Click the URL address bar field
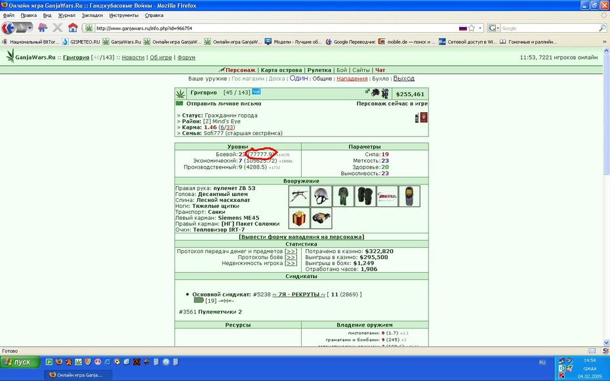 (x=276, y=28)
